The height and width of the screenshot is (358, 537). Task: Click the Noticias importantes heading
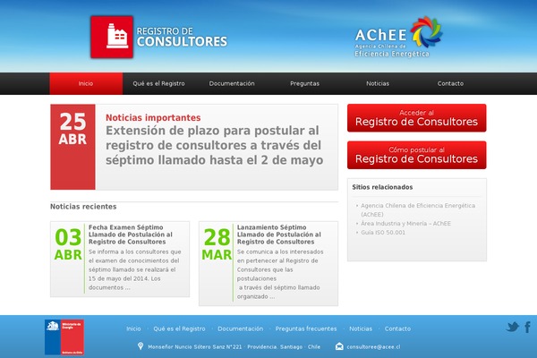tap(153, 117)
